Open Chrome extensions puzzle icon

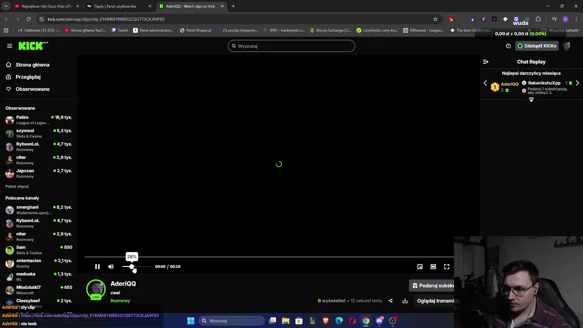[x=538, y=19]
